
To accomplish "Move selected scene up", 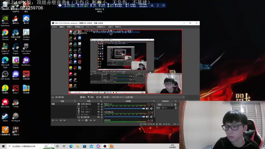I will coord(61,120).
